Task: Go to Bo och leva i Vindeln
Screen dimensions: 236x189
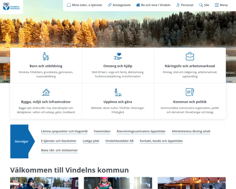Action: click(x=153, y=5)
